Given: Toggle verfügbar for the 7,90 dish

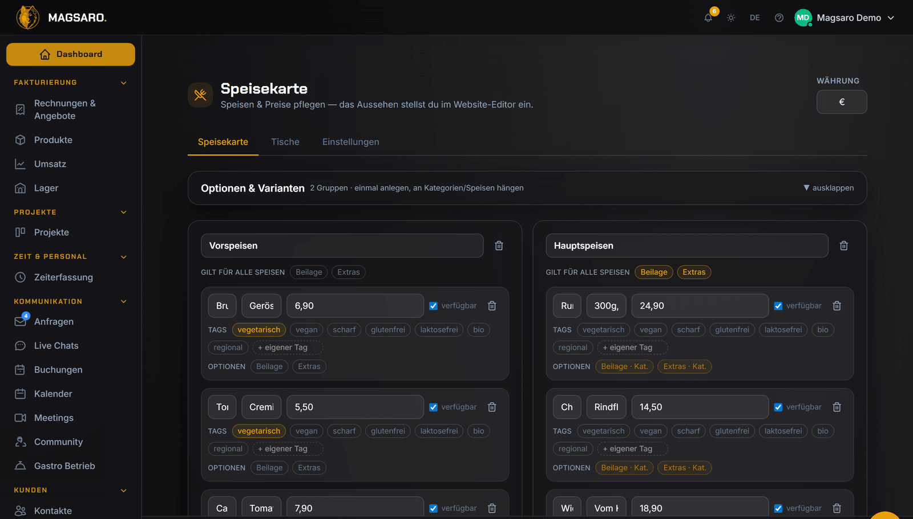Looking at the screenshot, I should pos(434,508).
